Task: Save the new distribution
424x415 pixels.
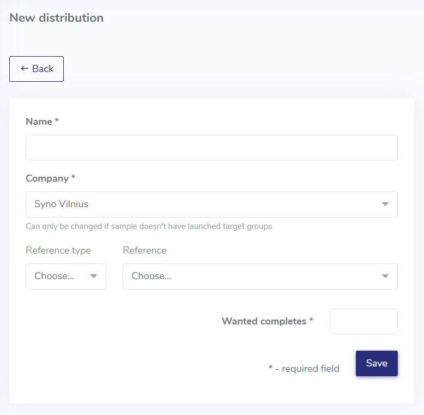Action: [377, 363]
